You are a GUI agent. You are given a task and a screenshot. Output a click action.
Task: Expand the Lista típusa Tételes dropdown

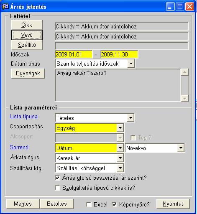click(130, 118)
